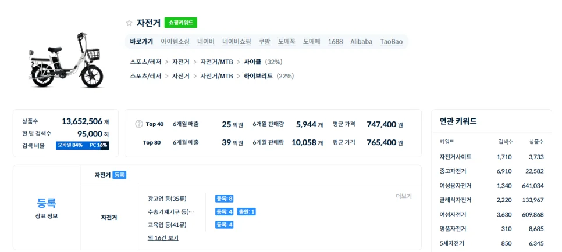Open the 네이버쇼핑 shortcut link
The width and height of the screenshot is (562, 252).
[237, 42]
